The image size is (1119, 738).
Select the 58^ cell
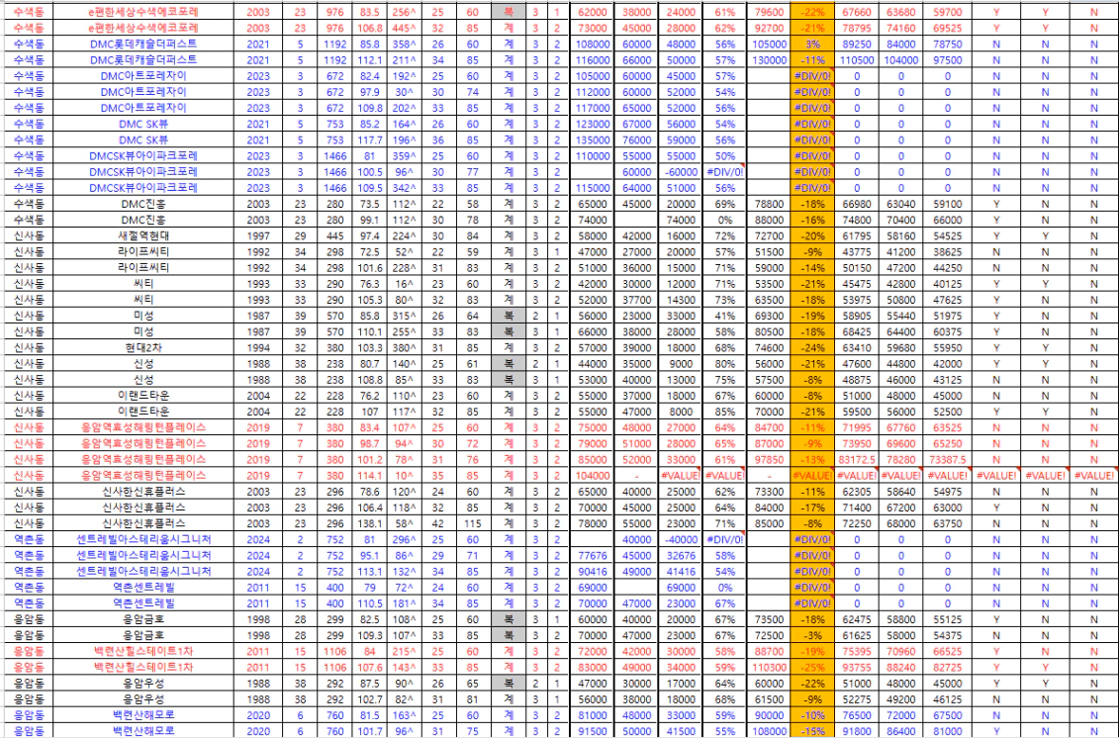(404, 524)
